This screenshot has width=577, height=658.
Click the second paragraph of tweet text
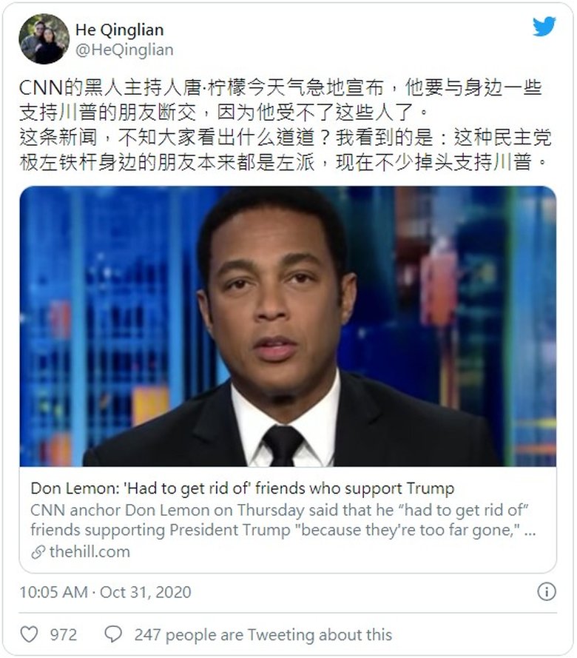[285, 150]
